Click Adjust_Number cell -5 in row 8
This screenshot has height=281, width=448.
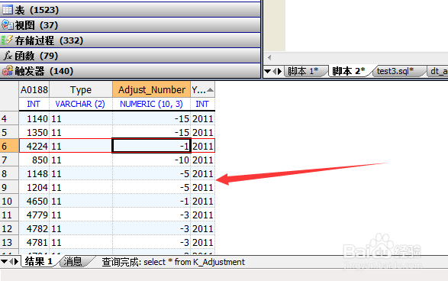151,173
